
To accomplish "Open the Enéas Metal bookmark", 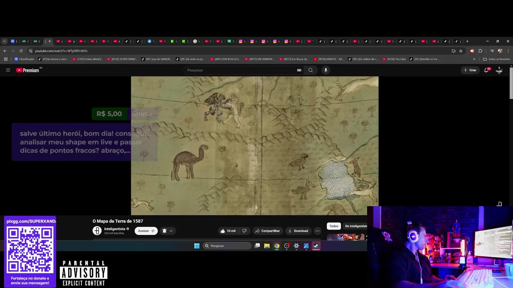I will point(87,59).
